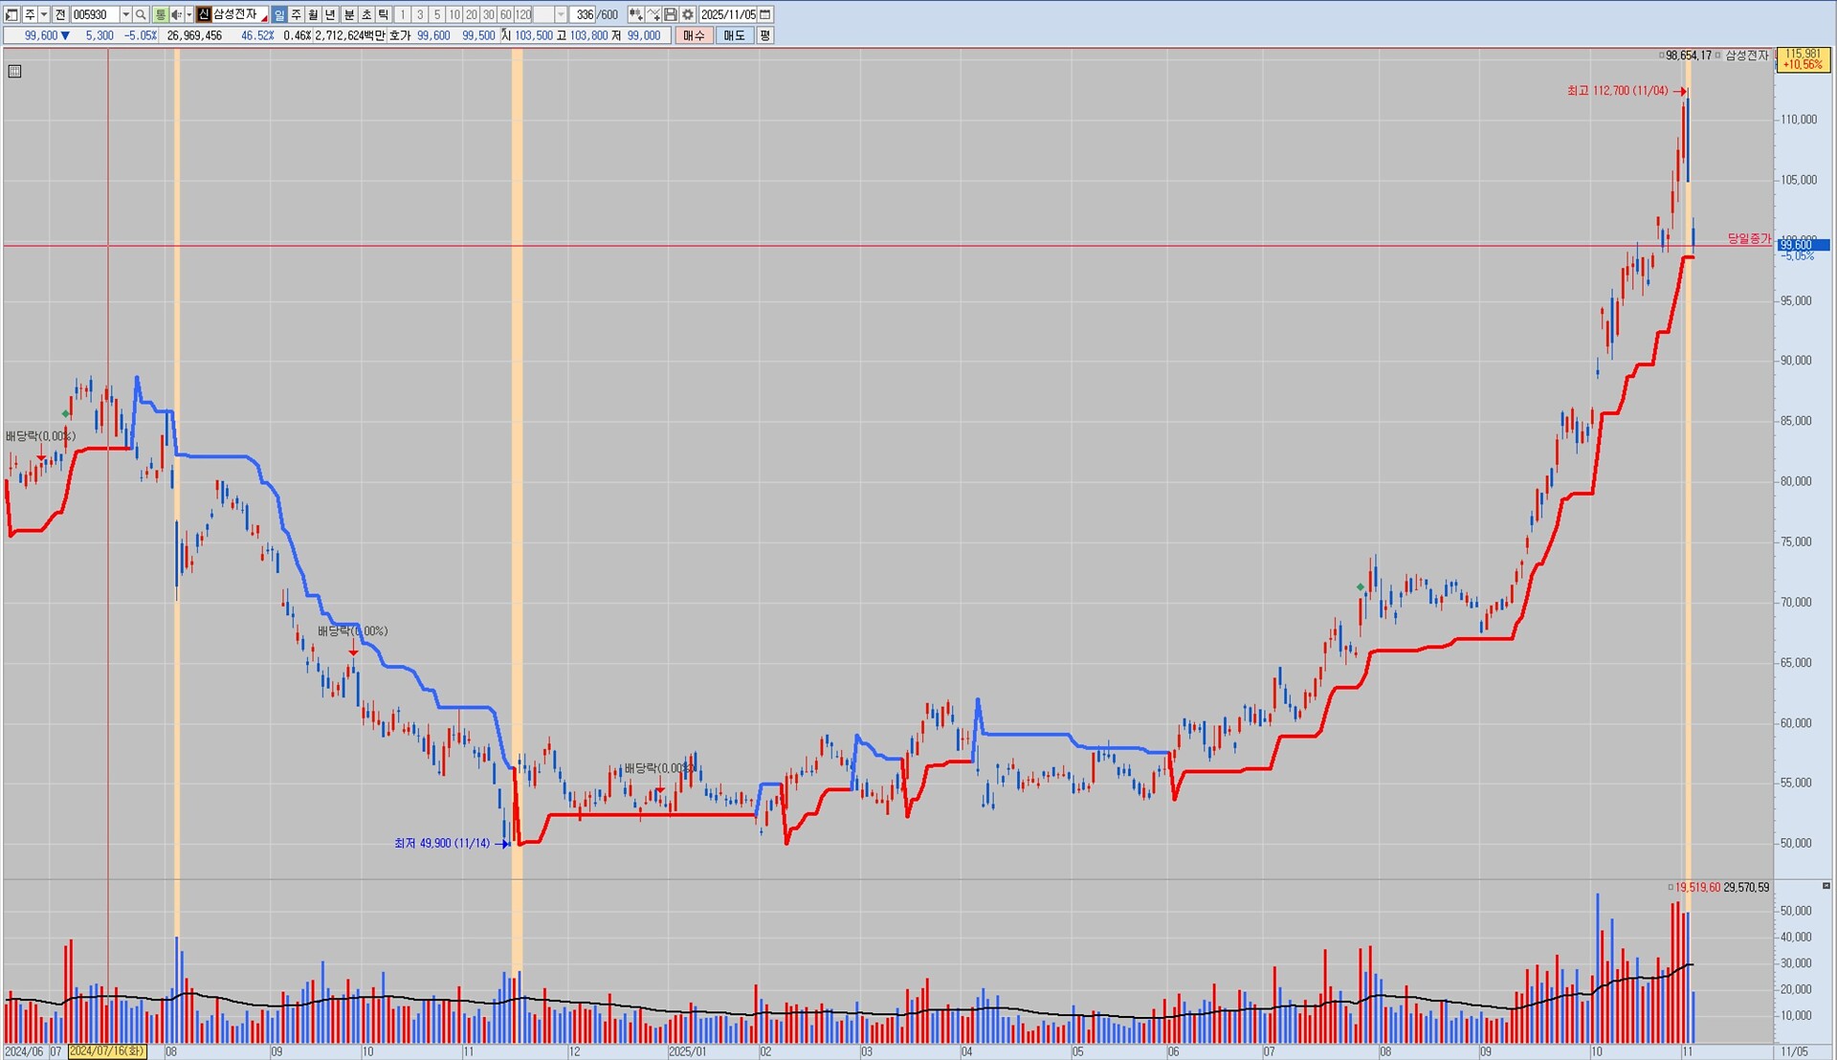1837x1060 pixels.
Task: Expand the stock code 005930 dropdown
Action: tap(125, 14)
